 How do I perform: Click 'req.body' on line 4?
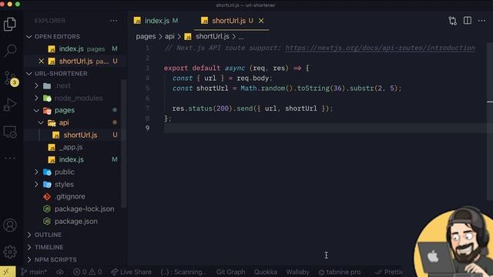click(253, 78)
